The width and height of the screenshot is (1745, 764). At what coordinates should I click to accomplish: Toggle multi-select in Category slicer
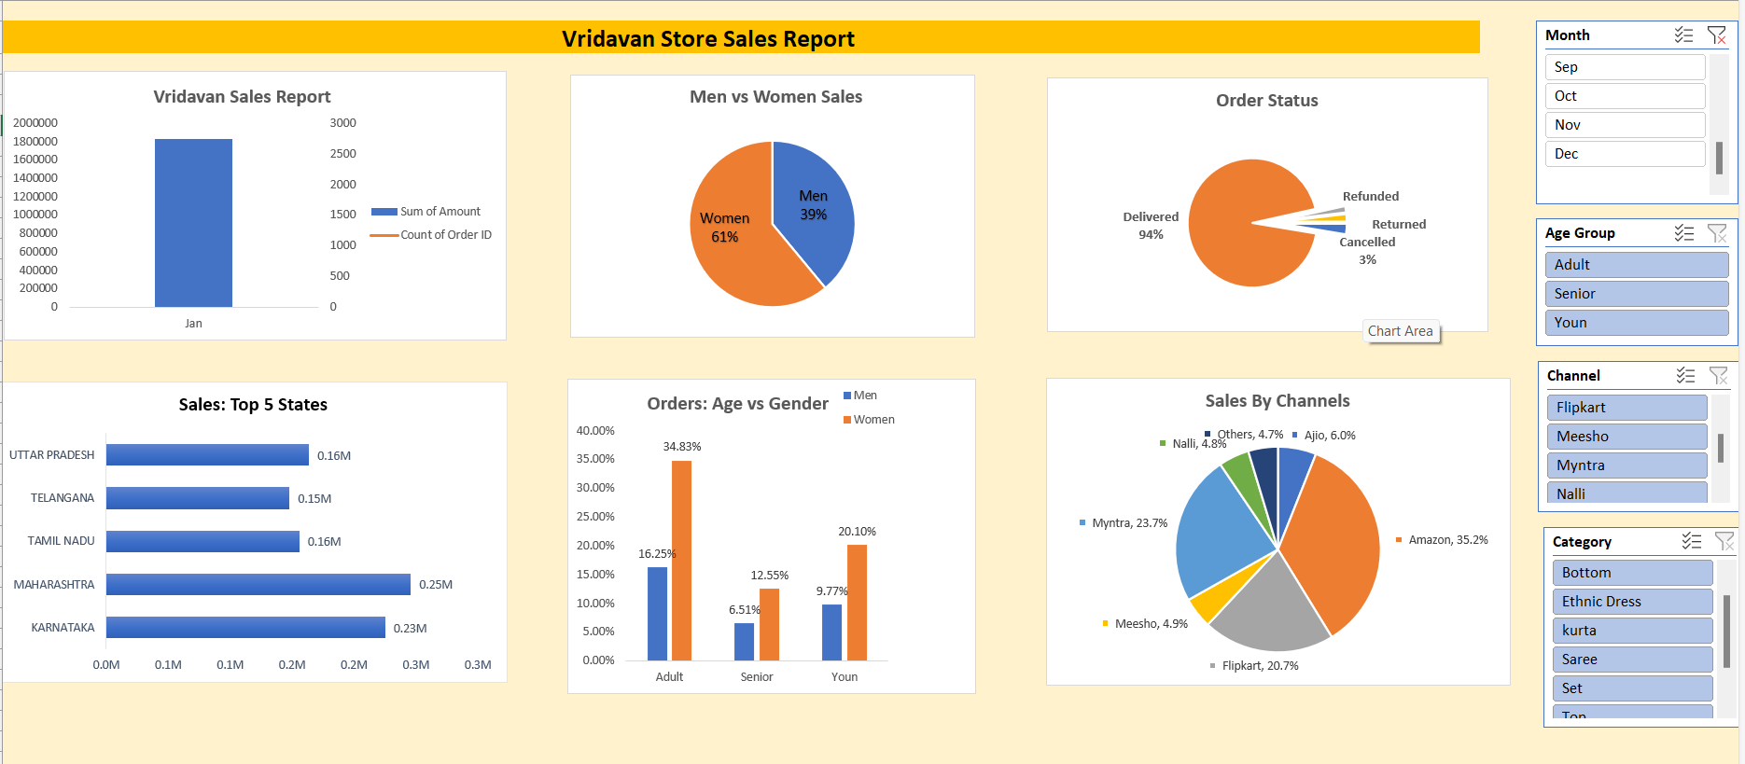(x=1691, y=542)
